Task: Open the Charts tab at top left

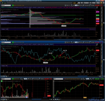Action: click(4, 3)
